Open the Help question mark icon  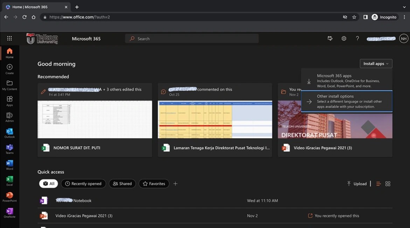[x=357, y=39]
